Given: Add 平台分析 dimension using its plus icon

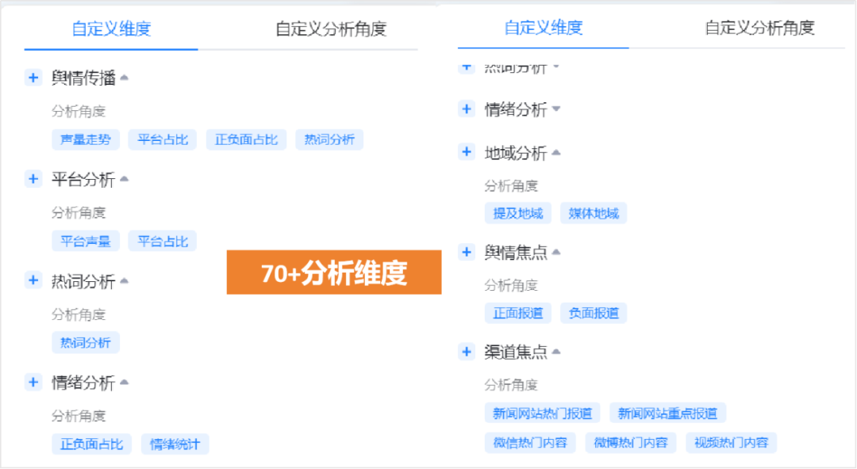Looking at the screenshot, I should [33, 179].
